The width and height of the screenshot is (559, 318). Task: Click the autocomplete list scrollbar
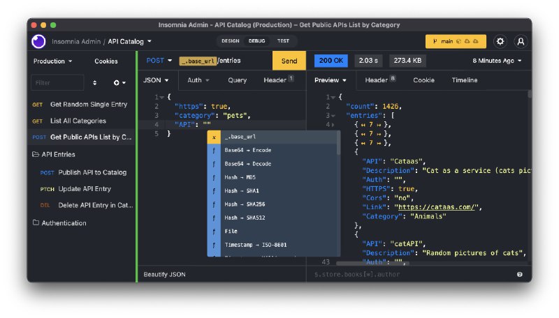[339, 143]
